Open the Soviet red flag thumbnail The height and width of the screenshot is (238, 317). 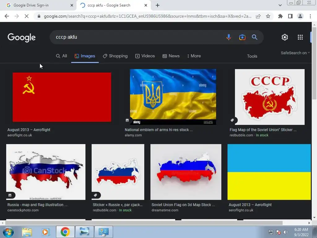(62, 97)
